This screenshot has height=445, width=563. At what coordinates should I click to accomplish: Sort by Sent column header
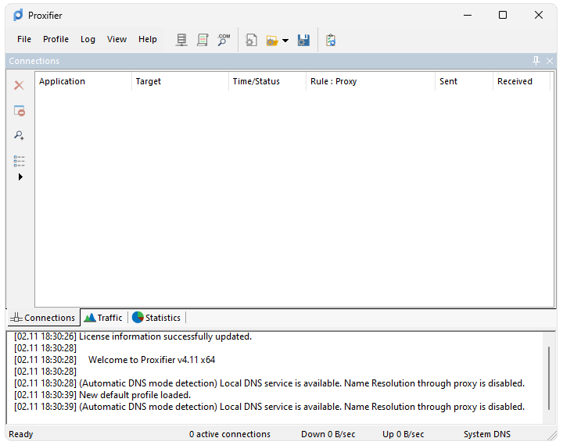point(464,81)
